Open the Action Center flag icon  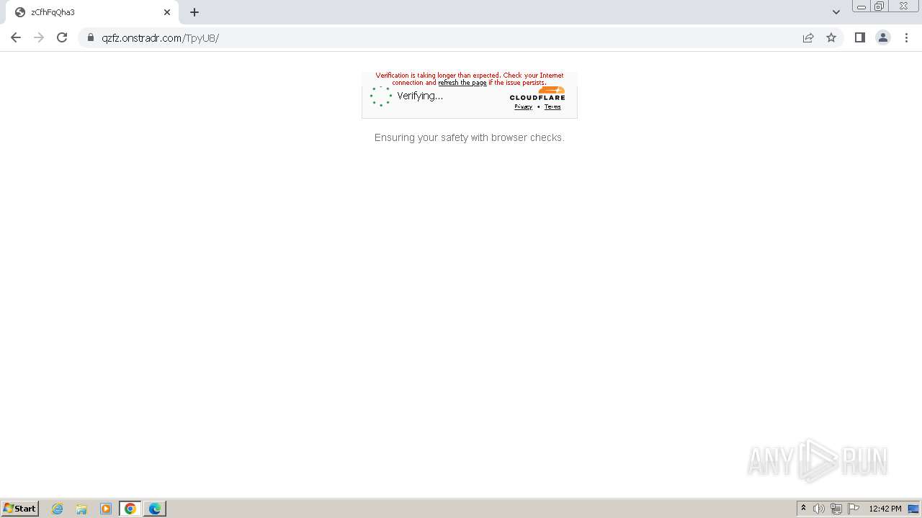(x=854, y=509)
